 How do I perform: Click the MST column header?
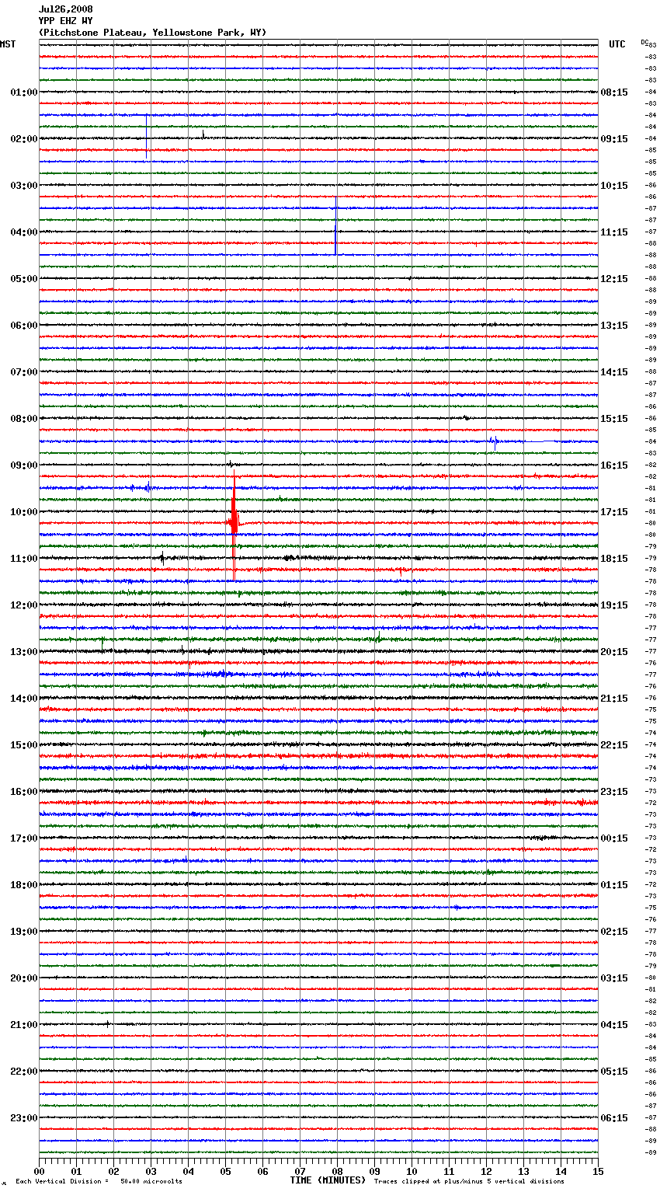(8, 44)
